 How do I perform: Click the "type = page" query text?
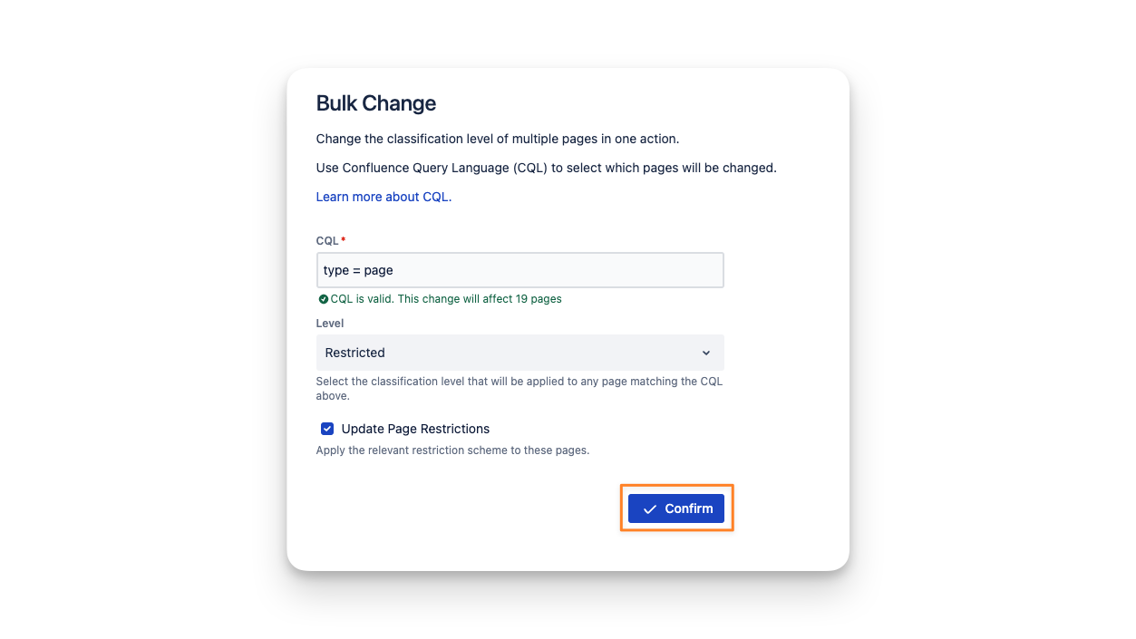point(358,270)
